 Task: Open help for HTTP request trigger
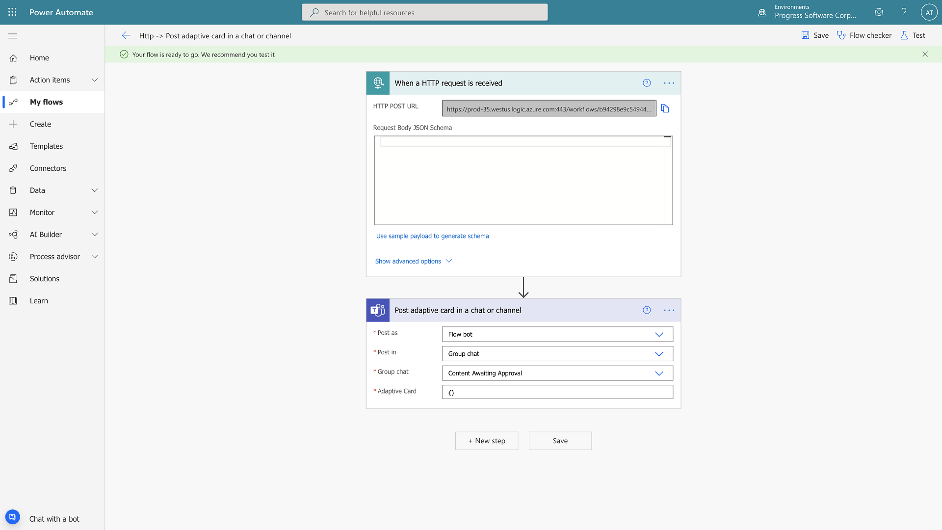(x=647, y=83)
